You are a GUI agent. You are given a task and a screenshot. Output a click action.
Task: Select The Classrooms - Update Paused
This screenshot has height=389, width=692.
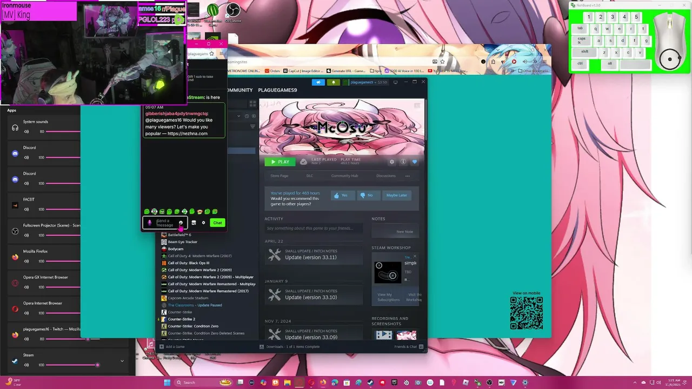pos(195,305)
